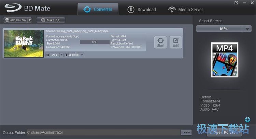Click the Big Buck Bunny video thumbnail

coord(24,43)
